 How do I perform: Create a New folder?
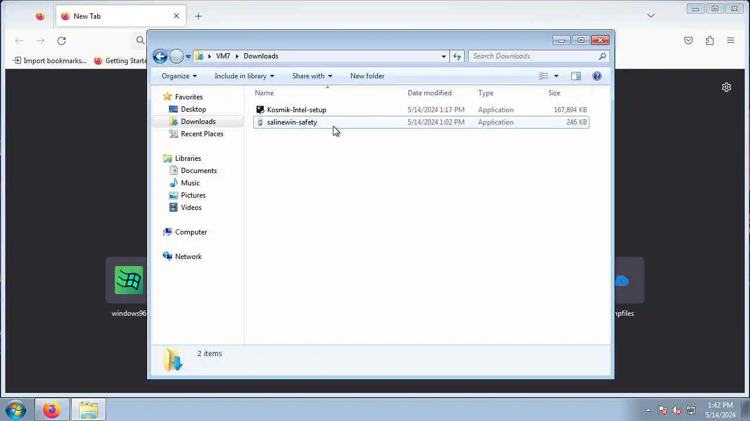367,76
